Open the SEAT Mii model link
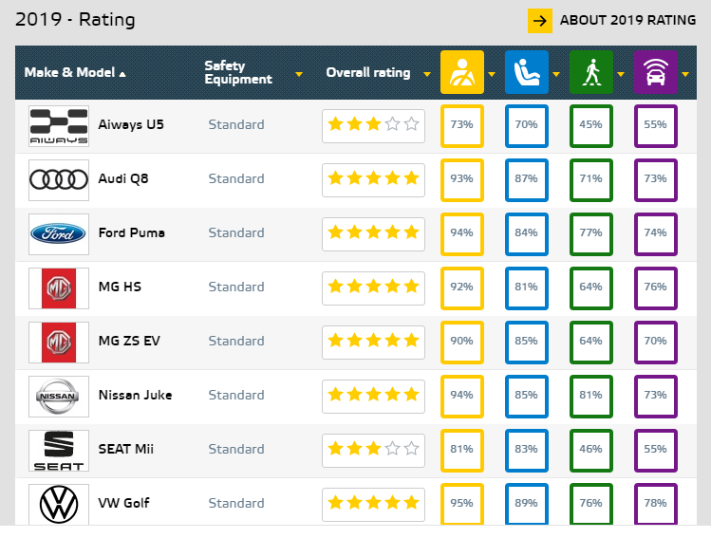The image size is (711, 538). pyautogui.click(x=126, y=449)
